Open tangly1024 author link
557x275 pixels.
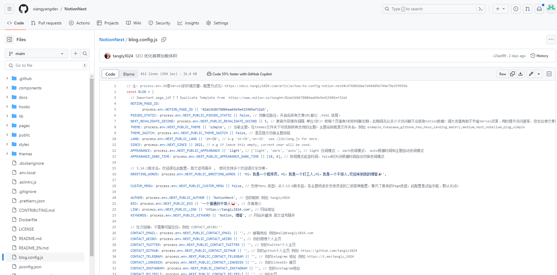123,56
